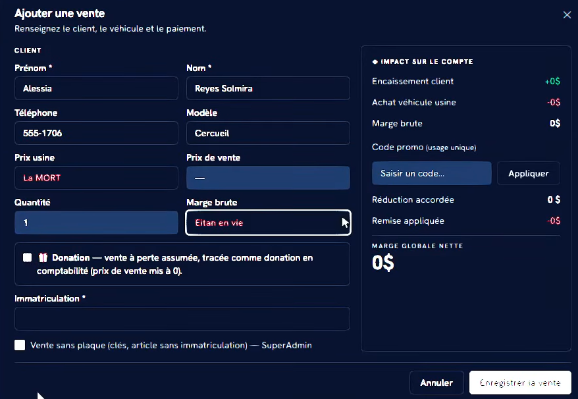This screenshot has width=578, height=399.
Task: Click the CLIENT section heading
Action: coord(28,50)
